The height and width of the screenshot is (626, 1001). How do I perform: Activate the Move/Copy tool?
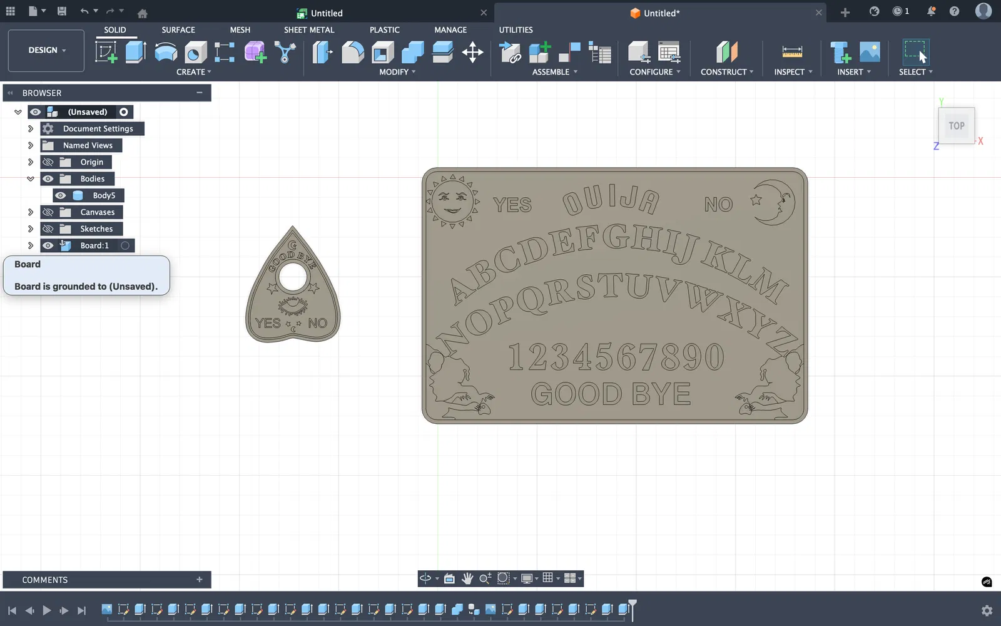[x=472, y=52]
